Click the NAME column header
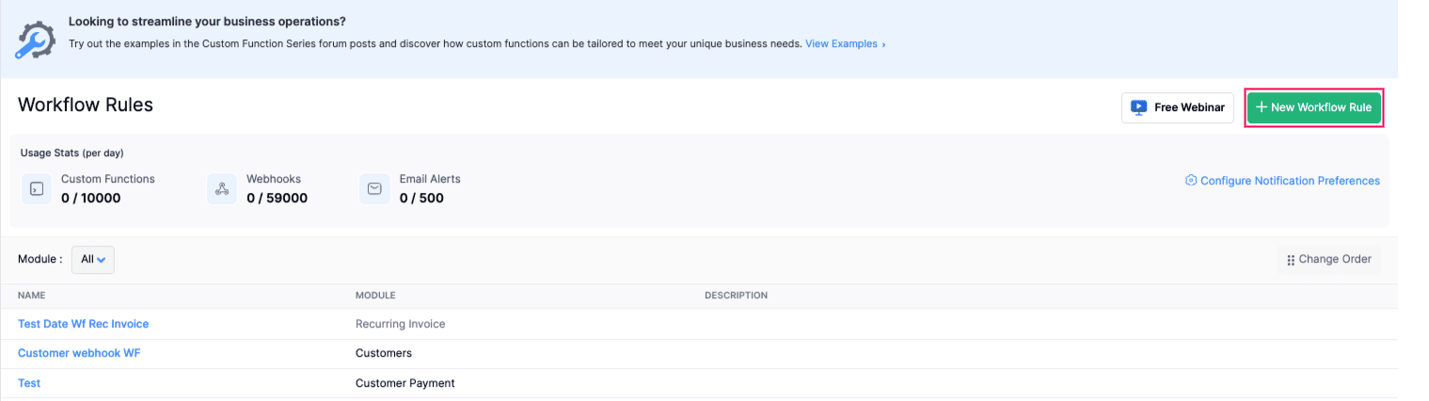 (x=32, y=296)
